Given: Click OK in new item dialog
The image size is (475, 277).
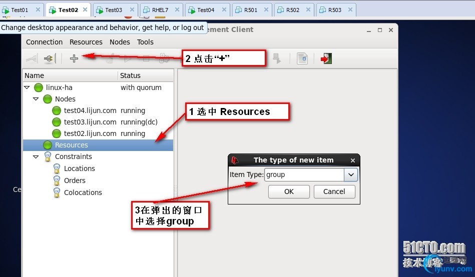Looking at the screenshot, I should pos(289,191).
